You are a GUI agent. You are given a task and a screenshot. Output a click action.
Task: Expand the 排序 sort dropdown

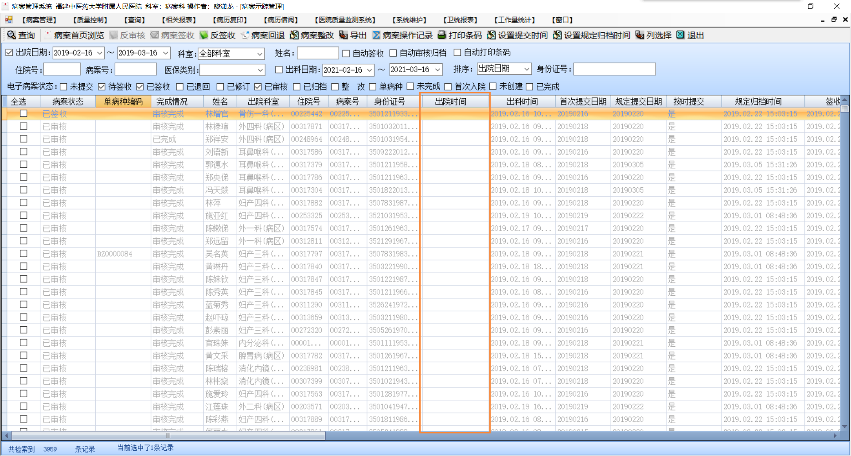click(x=527, y=69)
